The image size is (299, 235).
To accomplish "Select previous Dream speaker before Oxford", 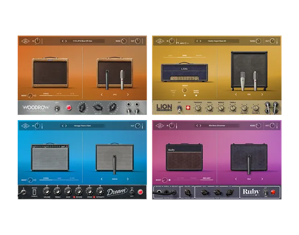I will [x=102, y=179].
